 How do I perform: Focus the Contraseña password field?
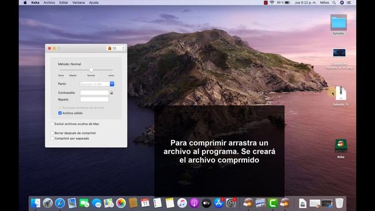(x=94, y=93)
